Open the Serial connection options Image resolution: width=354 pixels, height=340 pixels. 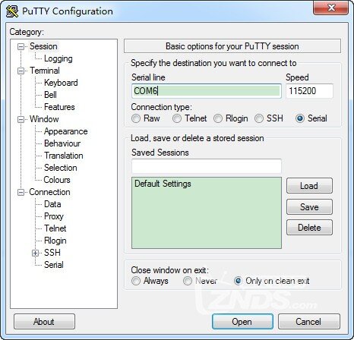pyautogui.click(x=54, y=265)
